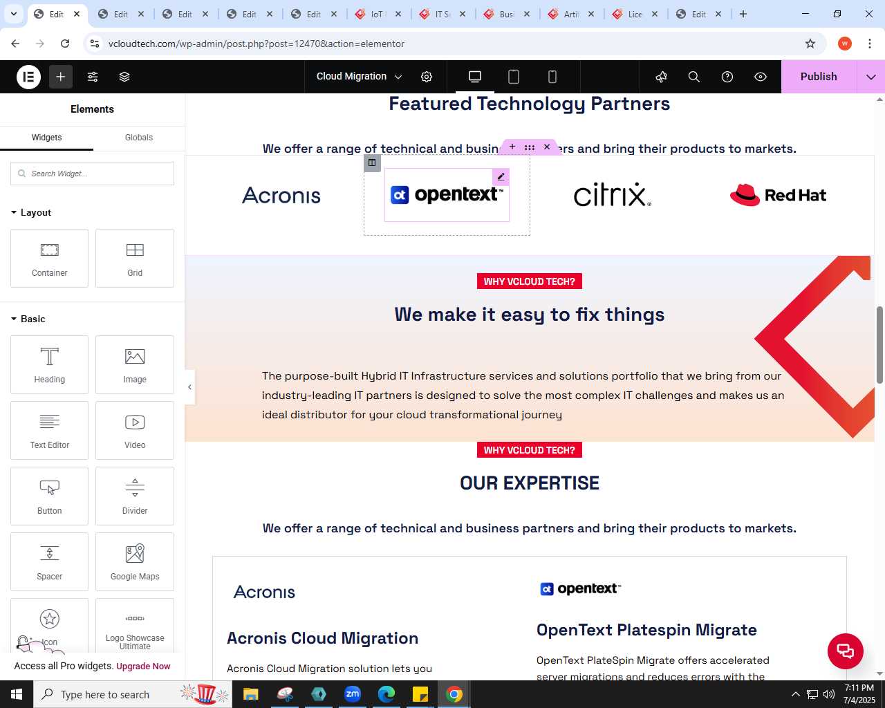Open the IoT browser tab
Image resolution: width=885 pixels, height=708 pixels.
tap(378, 14)
